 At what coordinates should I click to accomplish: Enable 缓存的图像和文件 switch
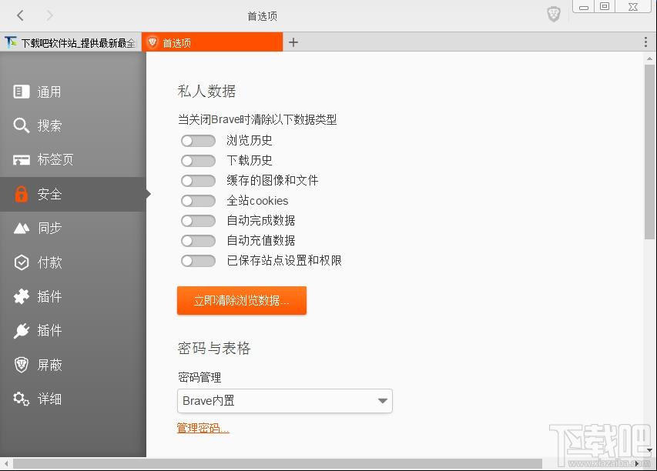point(198,181)
